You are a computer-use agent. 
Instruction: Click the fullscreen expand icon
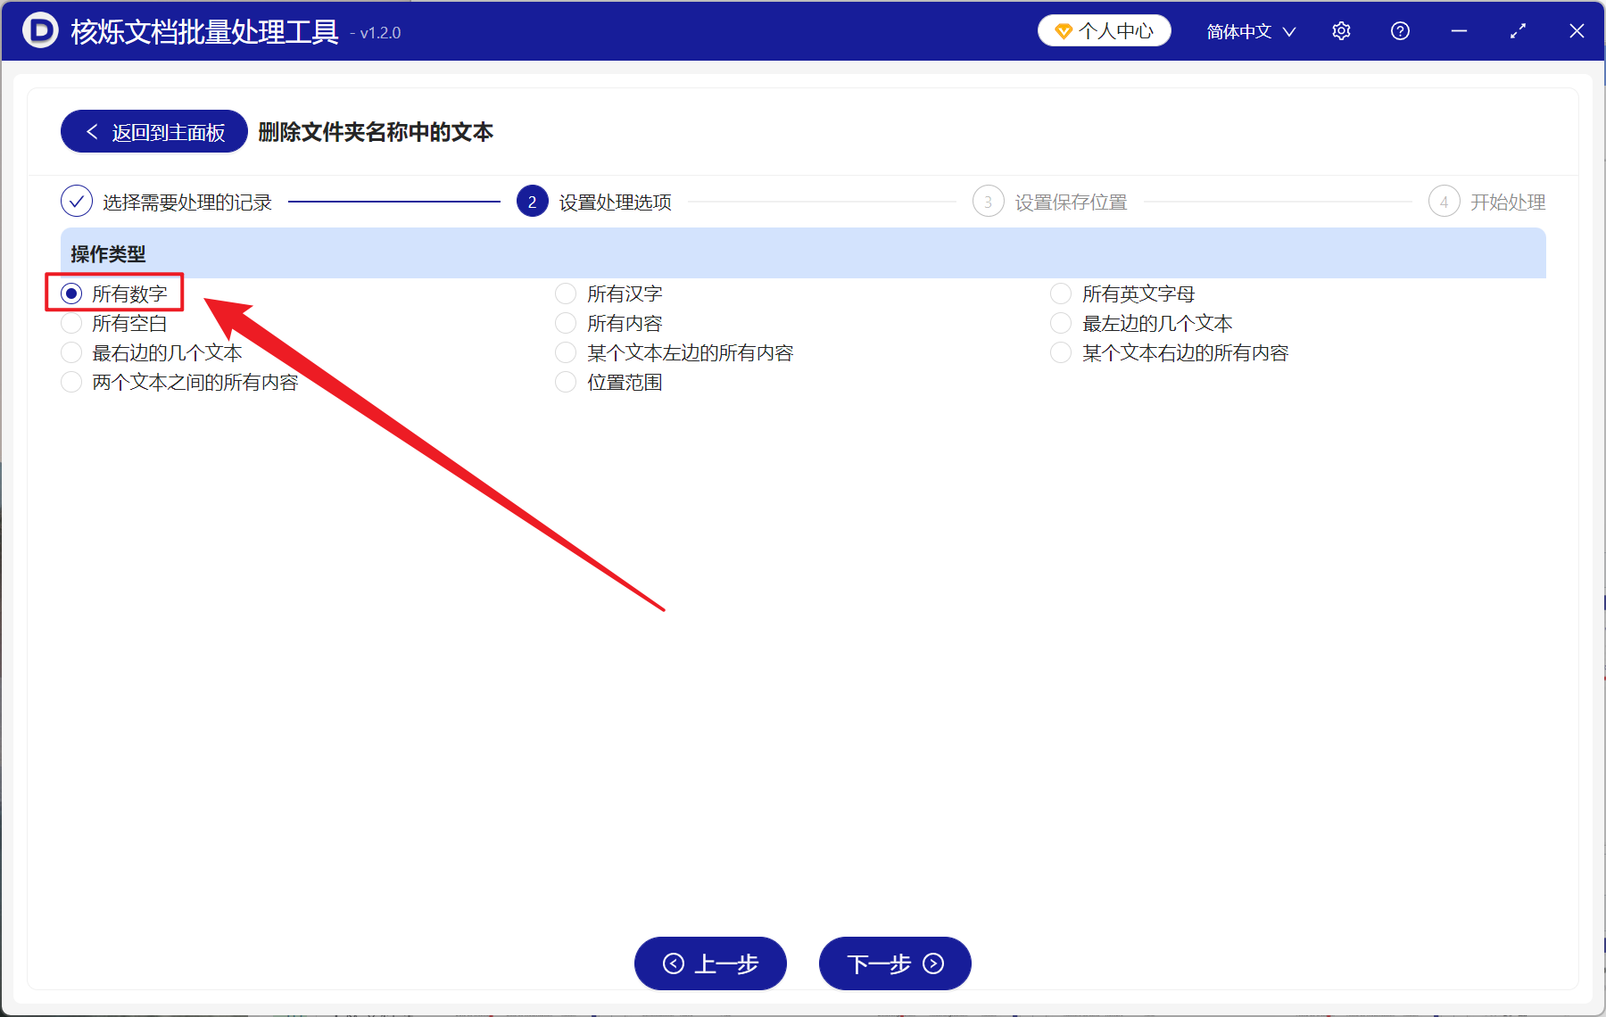[1518, 30]
